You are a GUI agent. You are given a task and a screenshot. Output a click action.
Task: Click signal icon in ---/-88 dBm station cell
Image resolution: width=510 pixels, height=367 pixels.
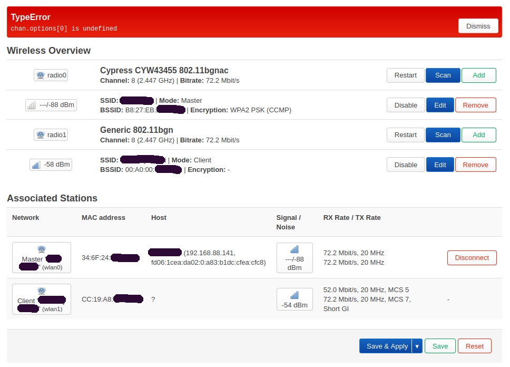coord(295,250)
